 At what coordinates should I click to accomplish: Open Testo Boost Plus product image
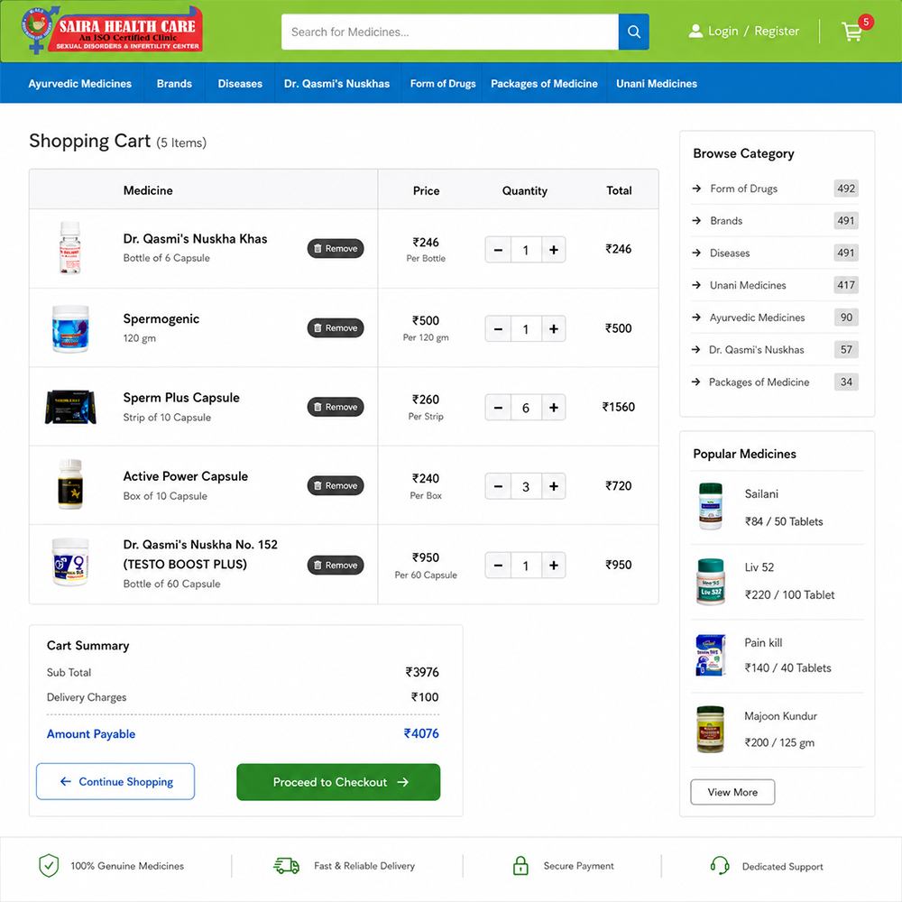70,562
